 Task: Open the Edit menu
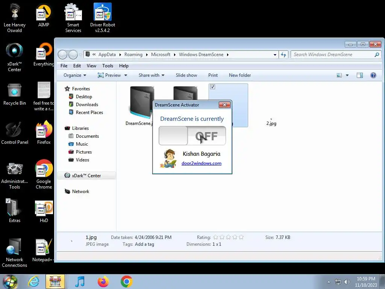click(77, 66)
